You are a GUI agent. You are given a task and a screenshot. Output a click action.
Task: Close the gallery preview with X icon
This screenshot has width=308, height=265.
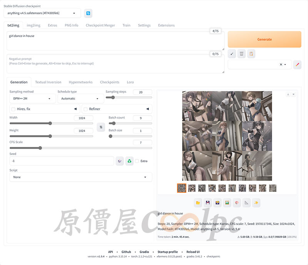[x=293, y=94]
